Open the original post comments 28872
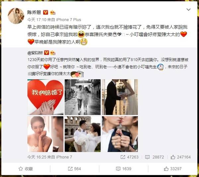Image resolution: width=199 pixels, height=177 pixels. click(155, 157)
